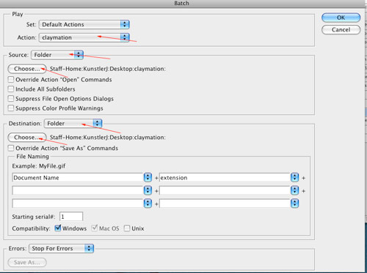Click the extension text field
The image size is (367, 273).
[x=225, y=178]
